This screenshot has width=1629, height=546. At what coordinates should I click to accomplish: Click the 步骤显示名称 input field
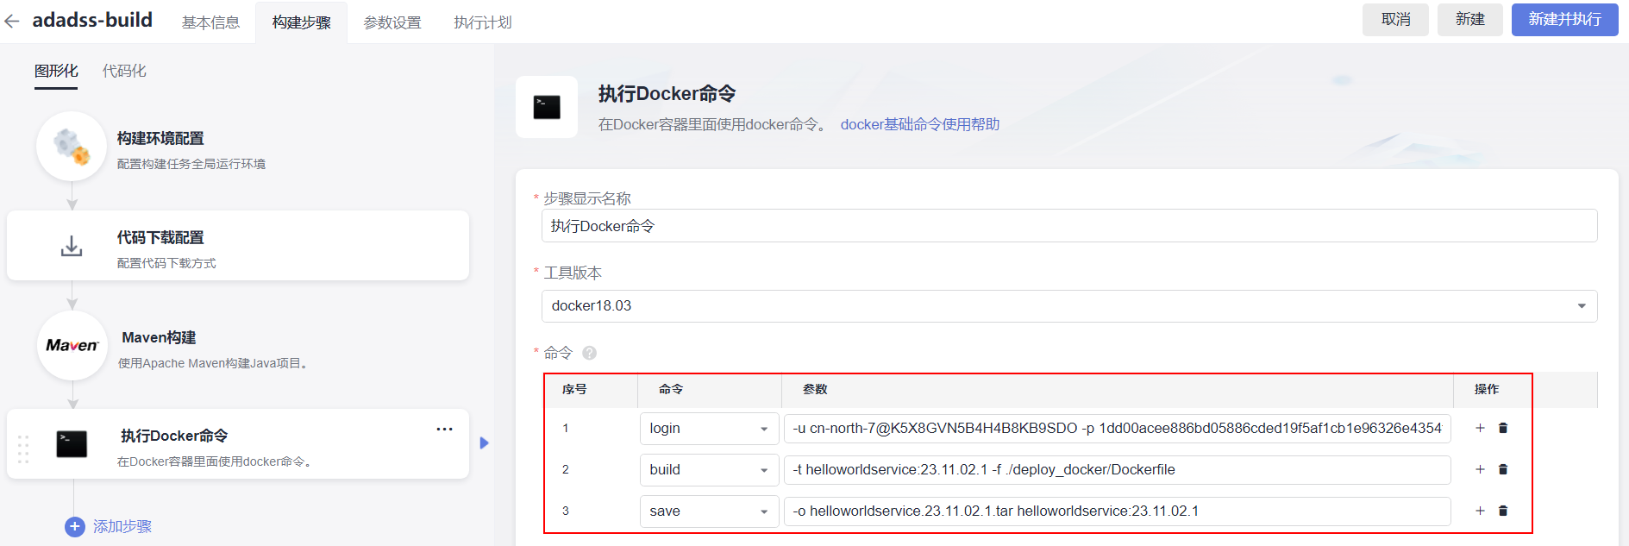[x=1068, y=226]
